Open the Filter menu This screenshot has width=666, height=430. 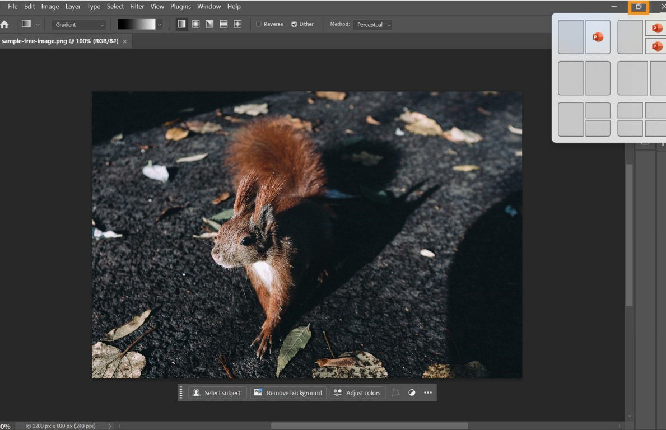click(x=137, y=6)
